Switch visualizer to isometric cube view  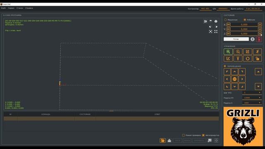[216, 21]
